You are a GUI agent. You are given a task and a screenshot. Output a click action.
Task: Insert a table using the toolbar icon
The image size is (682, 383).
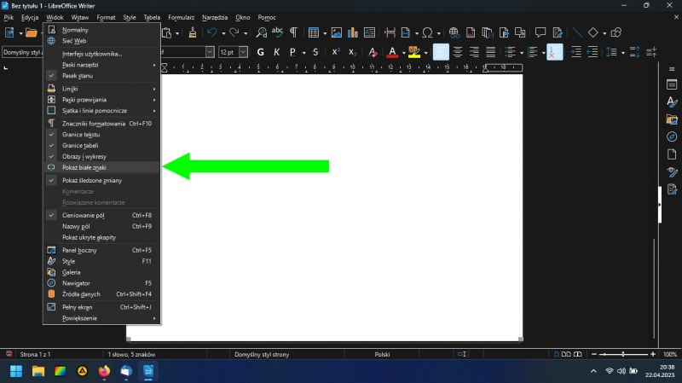tap(313, 32)
